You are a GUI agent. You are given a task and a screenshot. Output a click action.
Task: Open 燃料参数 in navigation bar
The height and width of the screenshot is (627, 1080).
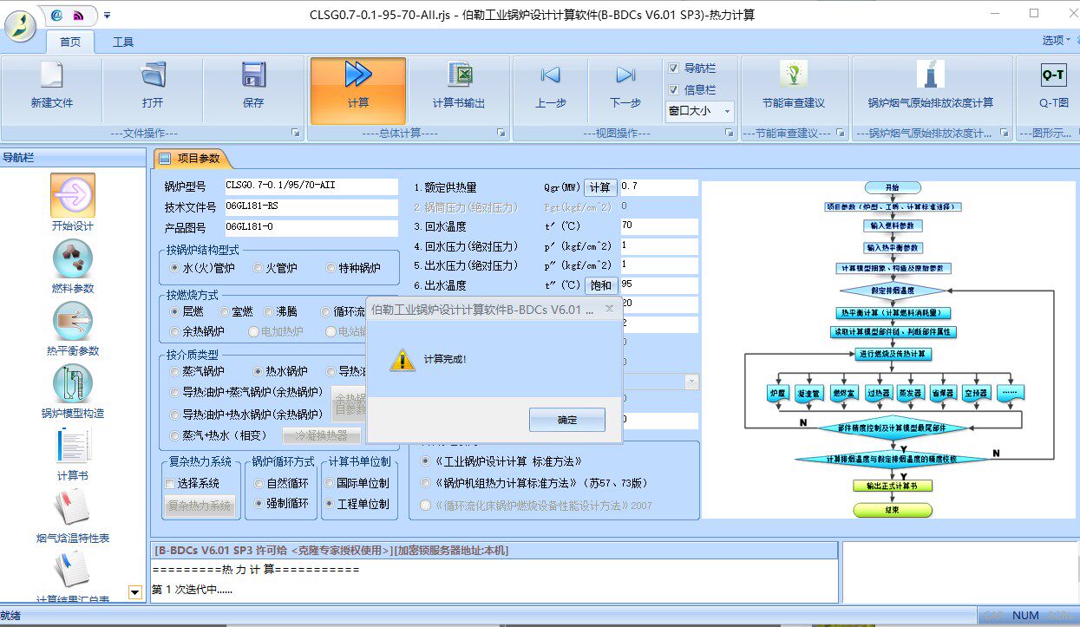(x=73, y=266)
